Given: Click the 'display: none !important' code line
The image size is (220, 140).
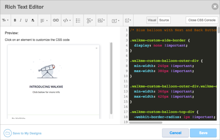Looking at the screenshot, I should tap(161, 45).
